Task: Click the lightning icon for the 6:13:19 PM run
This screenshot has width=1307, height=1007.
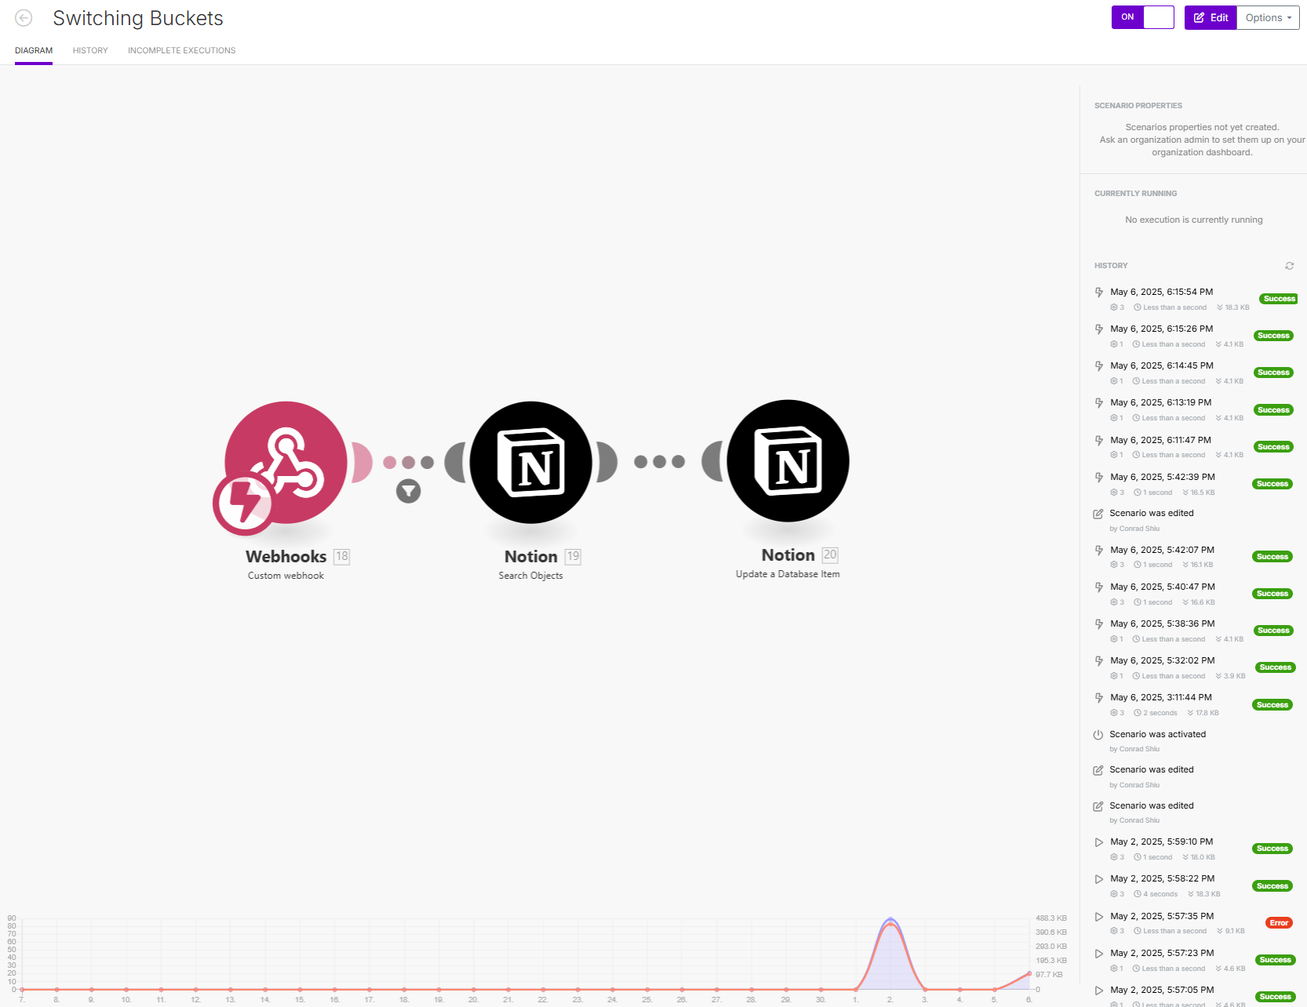Action: (1099, 403)
